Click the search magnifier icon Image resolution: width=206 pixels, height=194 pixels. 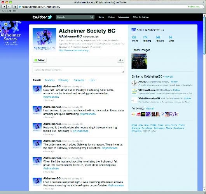tap(92, 17)
